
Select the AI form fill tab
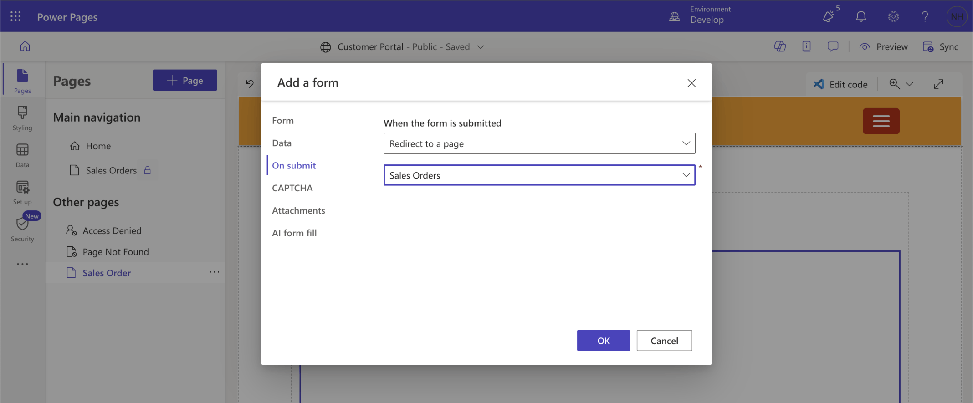click(x=294, y=233)
